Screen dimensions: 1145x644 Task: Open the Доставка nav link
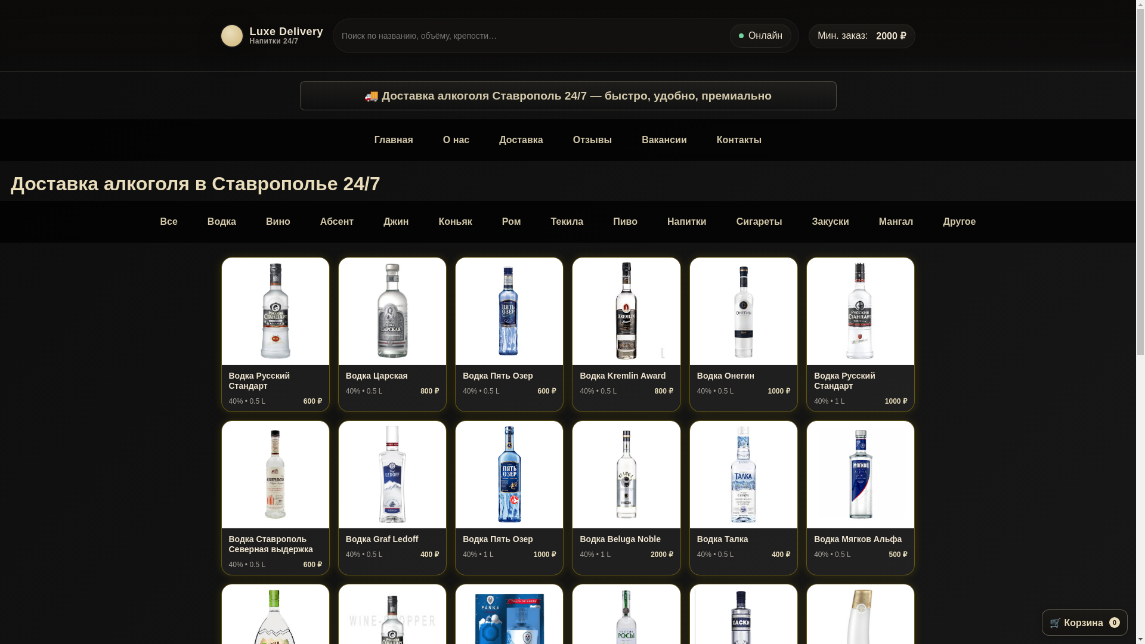click(x=521, y=140)
